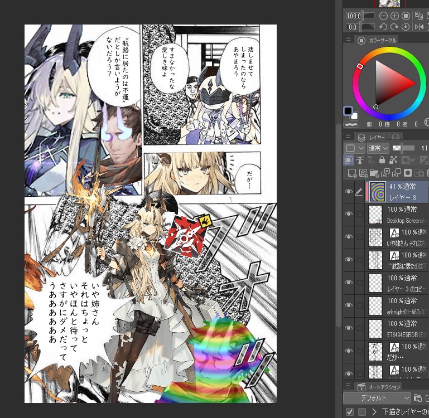
Task: Toggle auto action 下描きレイヤー checkbox
Action: click(349, 411)
